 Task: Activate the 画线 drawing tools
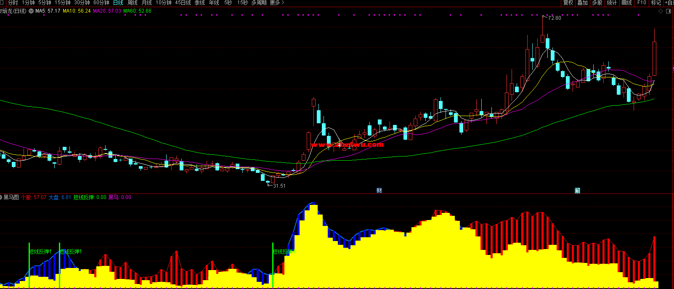627,3
